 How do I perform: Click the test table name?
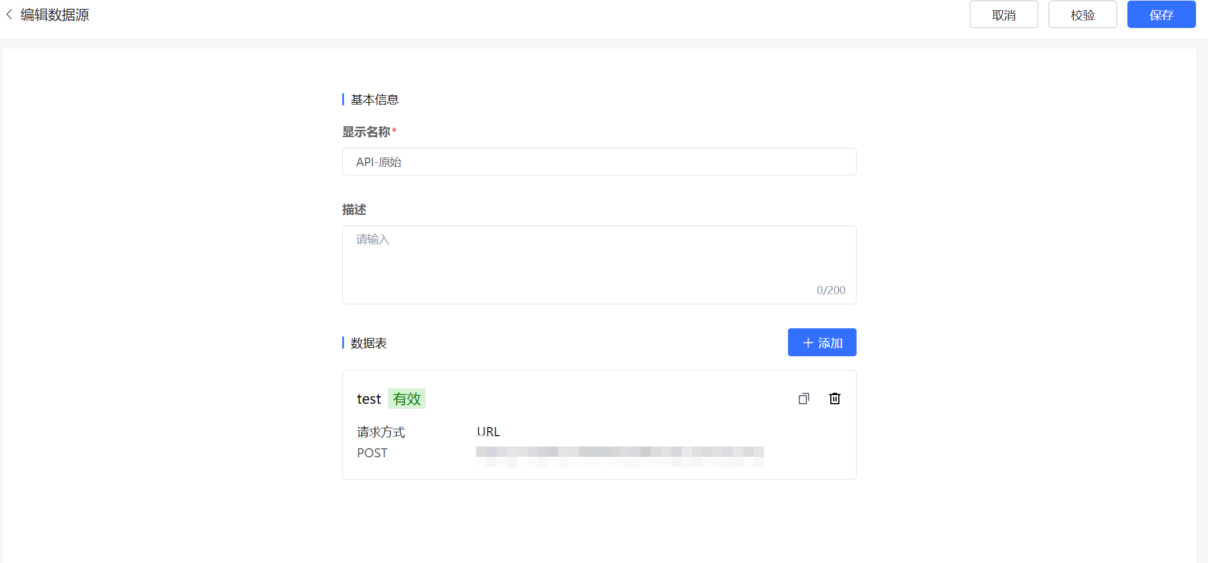369,399
